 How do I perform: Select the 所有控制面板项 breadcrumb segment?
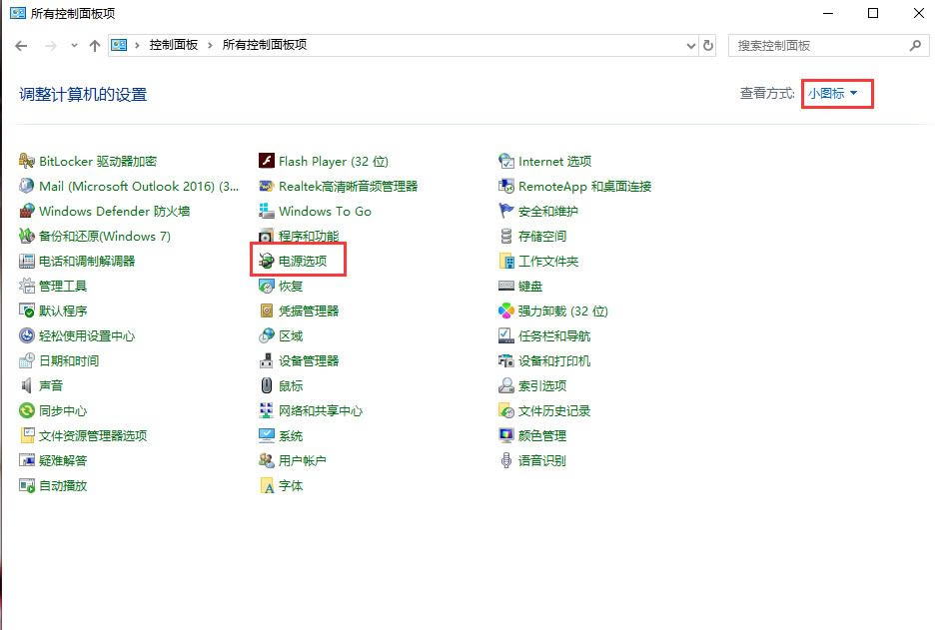pos(265,45)
